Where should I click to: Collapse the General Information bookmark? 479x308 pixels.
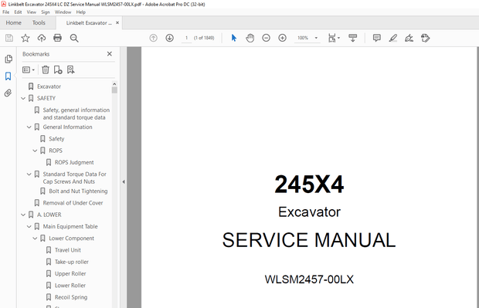tap(29, 127)
